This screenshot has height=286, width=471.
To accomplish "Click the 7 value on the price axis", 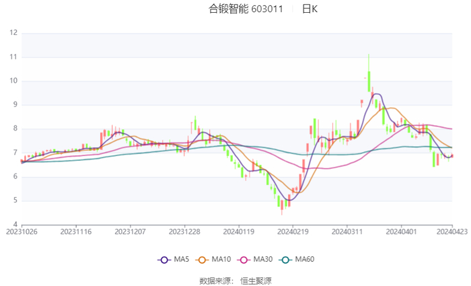I will 15,153.
